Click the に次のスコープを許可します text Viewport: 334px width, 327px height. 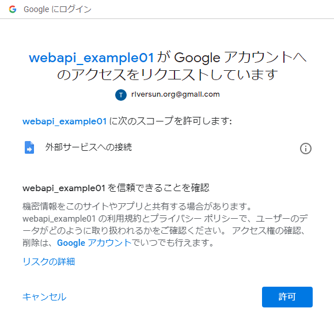[170, 121]
